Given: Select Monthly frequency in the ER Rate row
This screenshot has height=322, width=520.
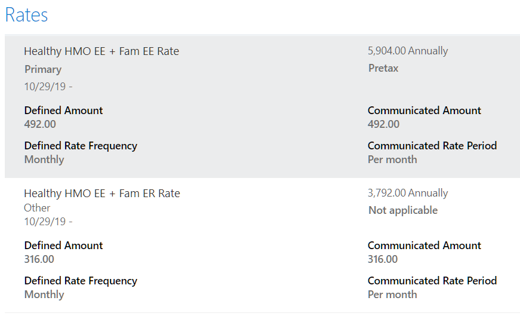Looking at the screenshot, I should pos(44,295).
